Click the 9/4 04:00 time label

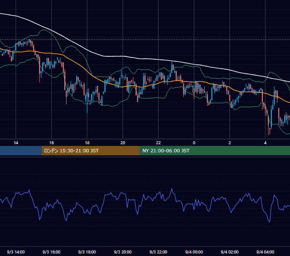(x=265, y=252)
